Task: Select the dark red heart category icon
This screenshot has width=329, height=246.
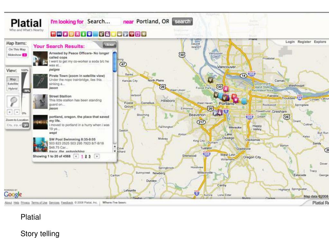Action: [x=132, y=34]
